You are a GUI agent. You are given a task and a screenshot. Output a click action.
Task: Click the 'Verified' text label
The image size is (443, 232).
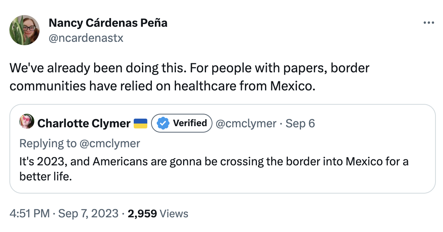click(190, 123)
